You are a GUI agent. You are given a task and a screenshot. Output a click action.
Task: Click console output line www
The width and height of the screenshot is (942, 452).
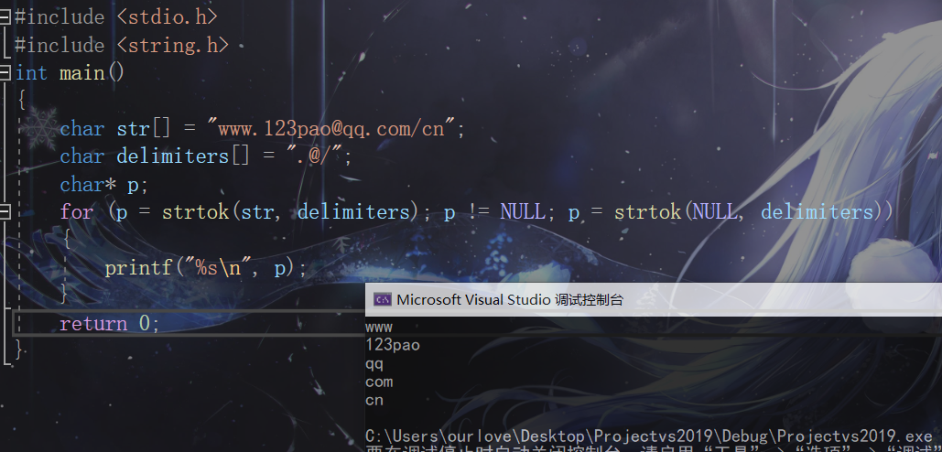tap(378, 328)
